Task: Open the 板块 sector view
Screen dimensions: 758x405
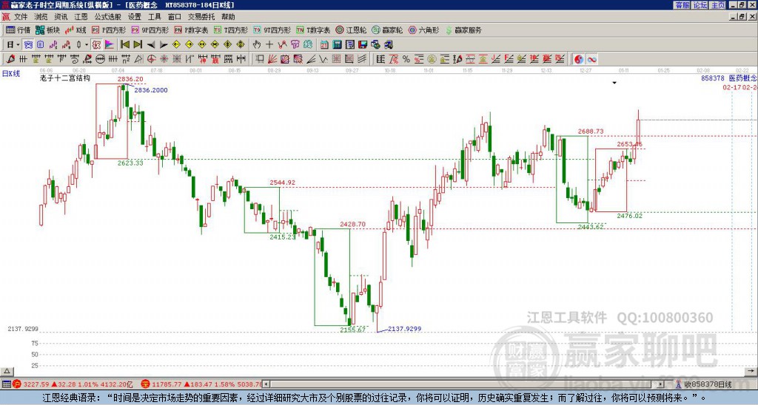Action: click(x=47, y=30)
